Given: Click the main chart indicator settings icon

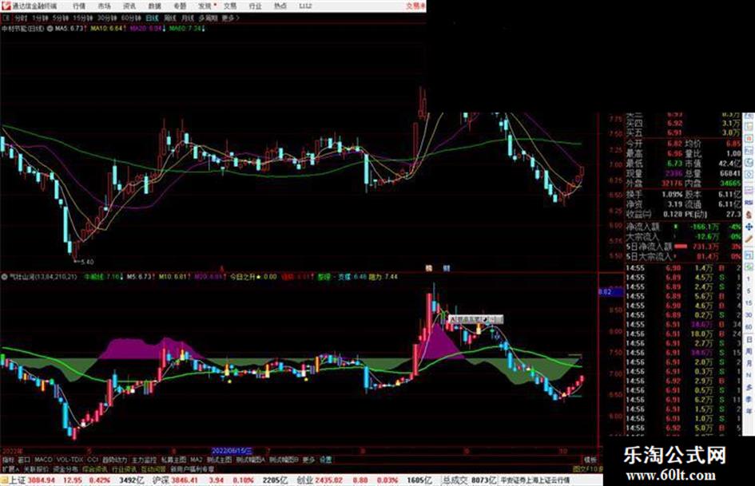Looking at the screenshot, I should [50, 29].
